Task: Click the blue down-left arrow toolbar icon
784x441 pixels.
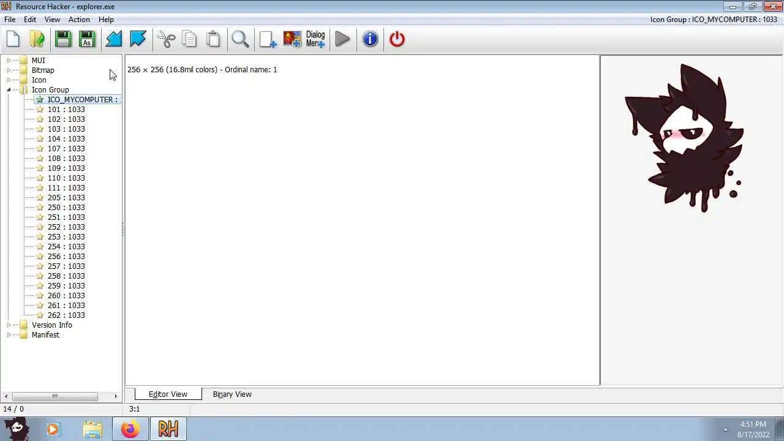Action: [114, 39]
